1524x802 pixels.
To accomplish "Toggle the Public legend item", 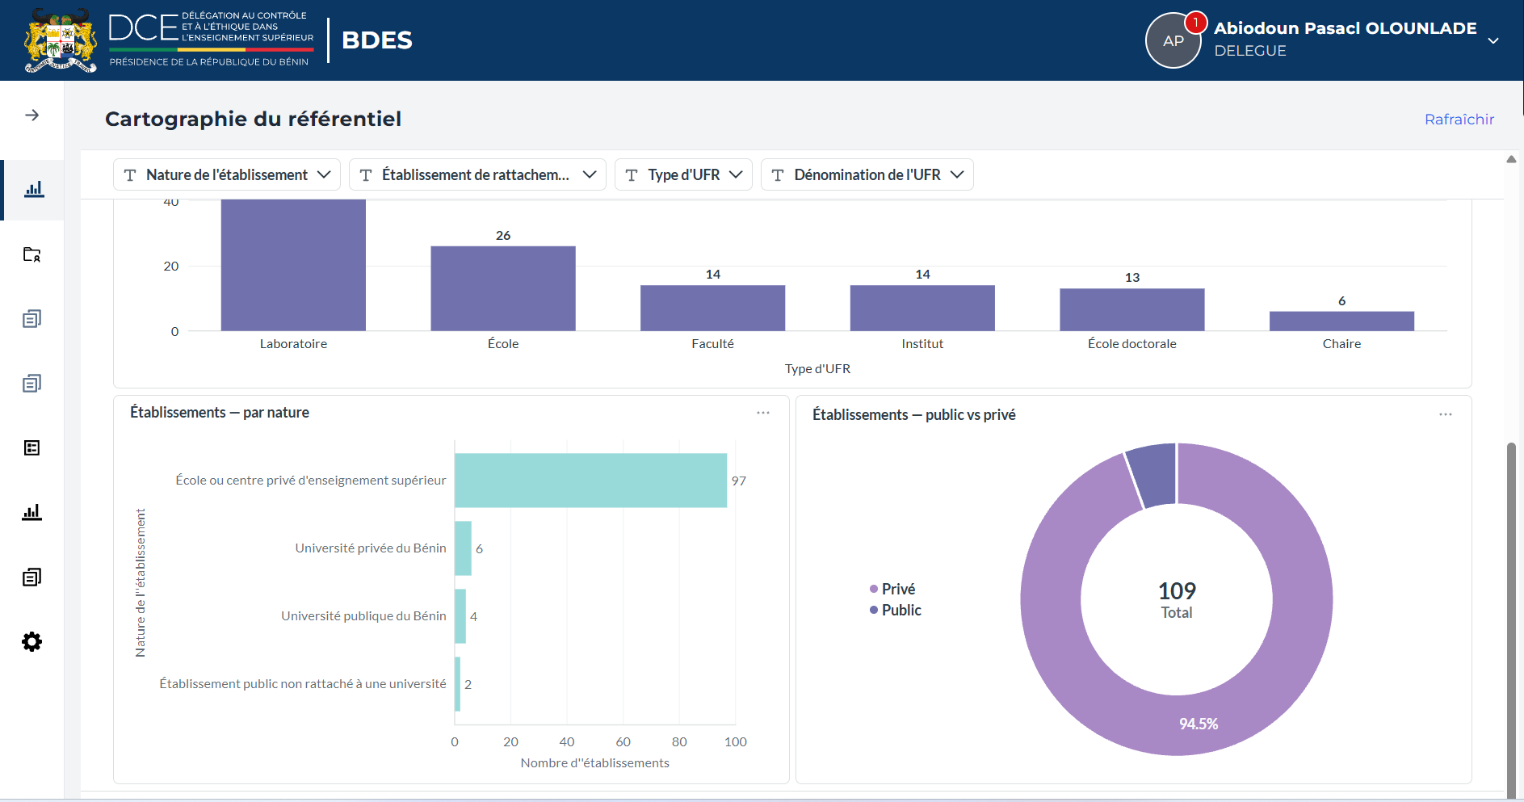I will tap(896, 610).
